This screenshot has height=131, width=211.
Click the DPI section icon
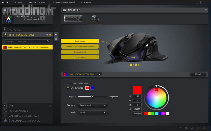[5, 106]
